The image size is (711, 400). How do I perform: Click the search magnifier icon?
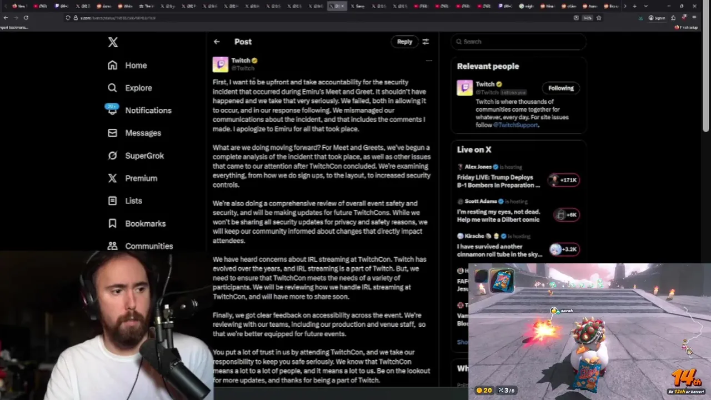459,42
